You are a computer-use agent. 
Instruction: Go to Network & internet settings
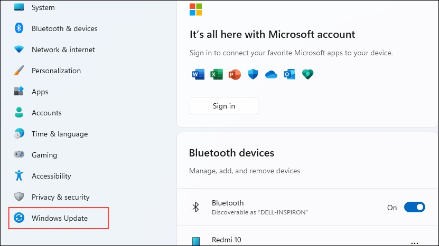[x=63, y=50]
